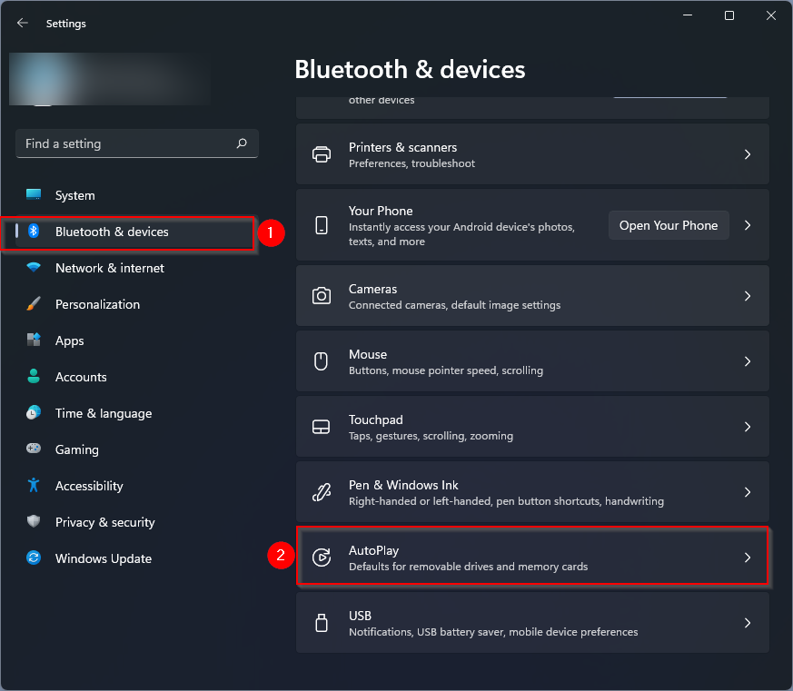Click 'Notifications, USB battery saver' description

(493, 632)
